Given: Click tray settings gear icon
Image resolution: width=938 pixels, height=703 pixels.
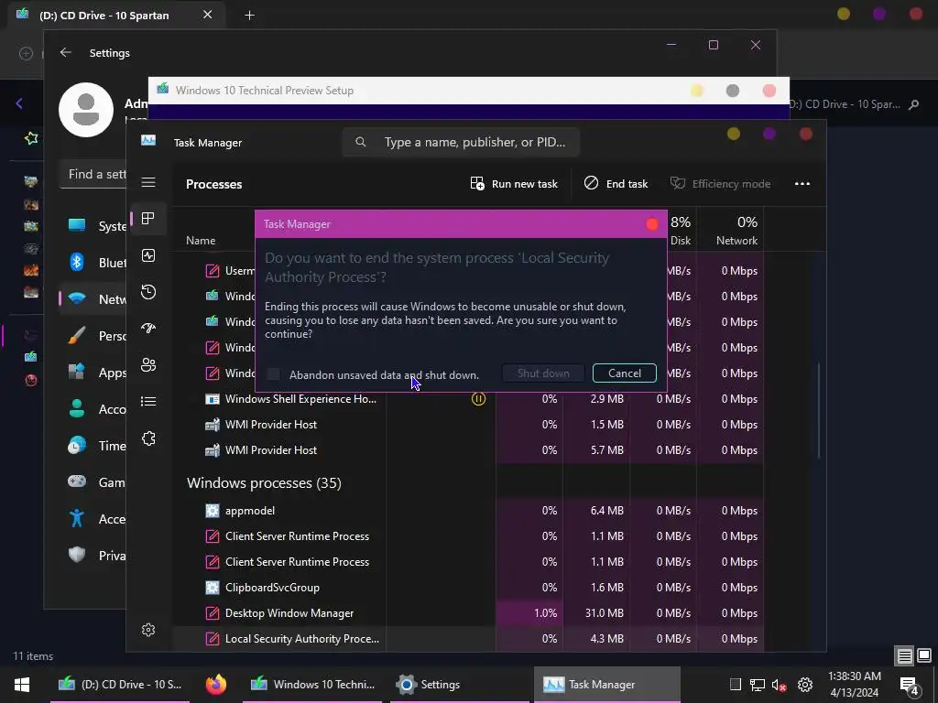Looking at the screenshot, I should (x=805, y=685).
